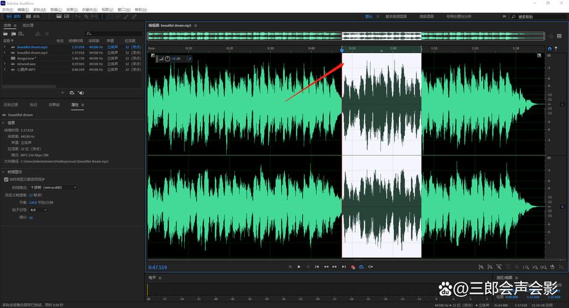Switch to the Multitrack (多轨) view button

pyautogui.click(x=33, y=17)
